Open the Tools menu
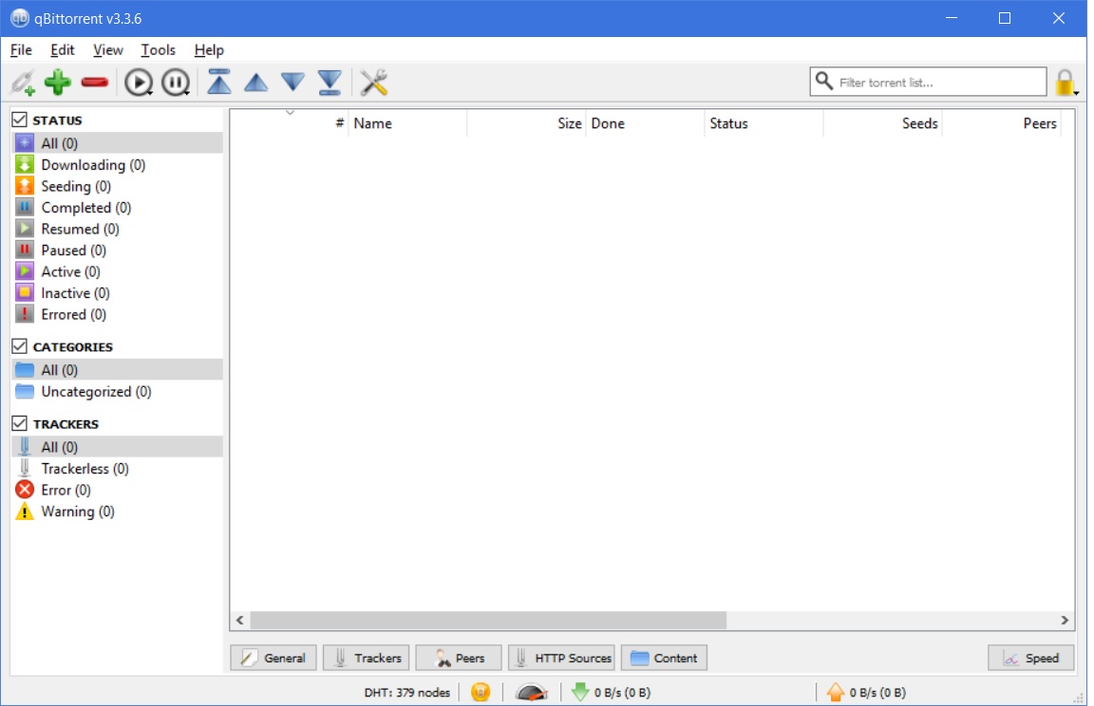The height and width of the screenshot is (706, 1094). click(x=159, y=49)
